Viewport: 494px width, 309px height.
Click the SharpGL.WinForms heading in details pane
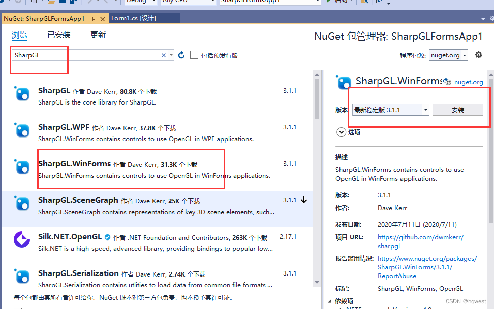point(398,81)
